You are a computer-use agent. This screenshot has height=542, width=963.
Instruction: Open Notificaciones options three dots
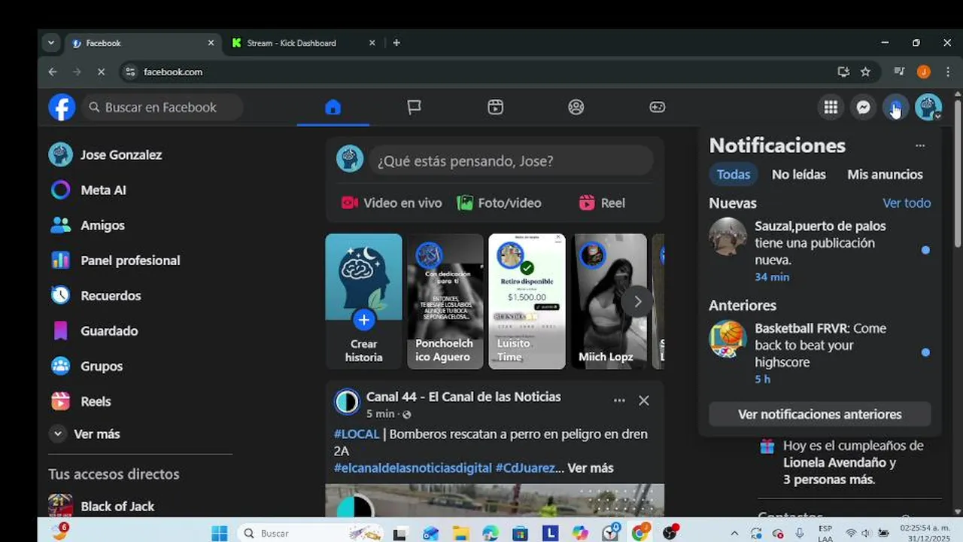920,146
